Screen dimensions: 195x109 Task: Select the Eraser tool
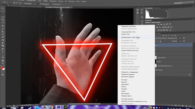click(3, 37)
